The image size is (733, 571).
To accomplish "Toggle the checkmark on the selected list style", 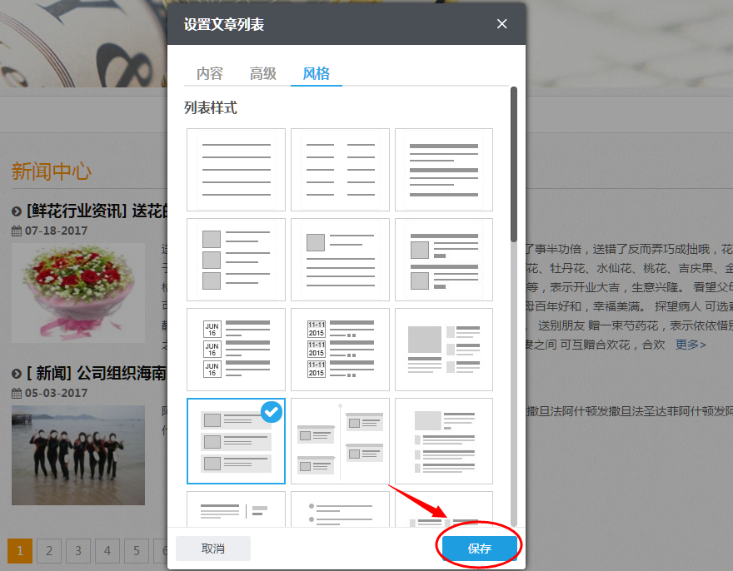I will [x=270, y=412].
